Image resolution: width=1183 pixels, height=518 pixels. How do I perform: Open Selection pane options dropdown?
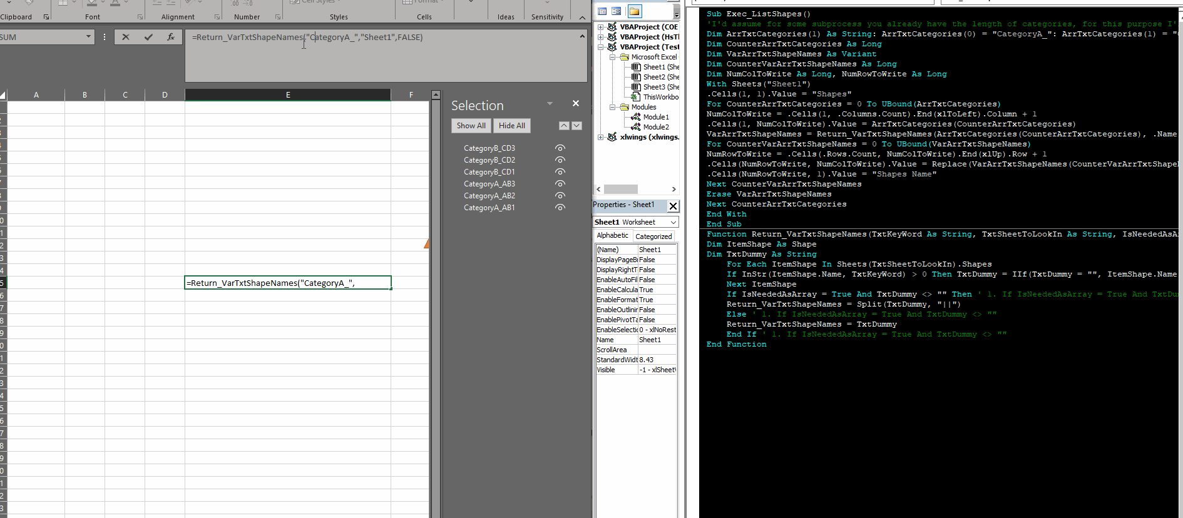(550, 104)
